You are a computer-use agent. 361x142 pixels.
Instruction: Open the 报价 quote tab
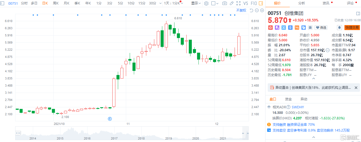(278, 3)
